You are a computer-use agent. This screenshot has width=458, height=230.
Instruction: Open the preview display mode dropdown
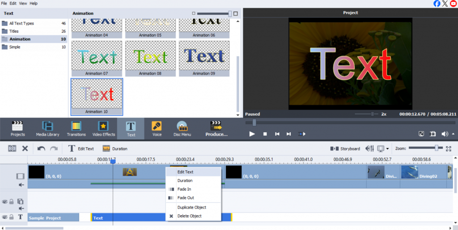[387, 149]
